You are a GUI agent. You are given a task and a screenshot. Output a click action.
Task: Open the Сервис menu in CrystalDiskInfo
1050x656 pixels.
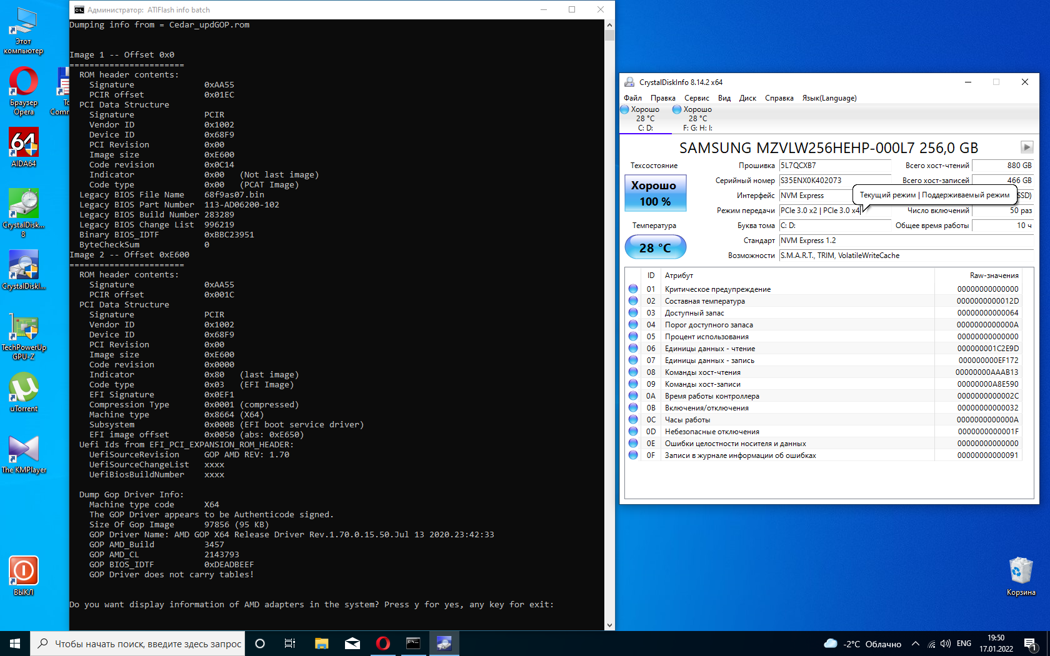click(x=696, y=98)
